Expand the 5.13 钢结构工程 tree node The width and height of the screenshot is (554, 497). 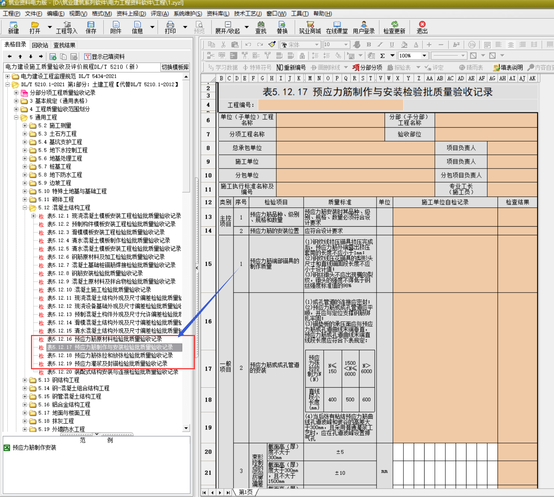coord(25,380)
